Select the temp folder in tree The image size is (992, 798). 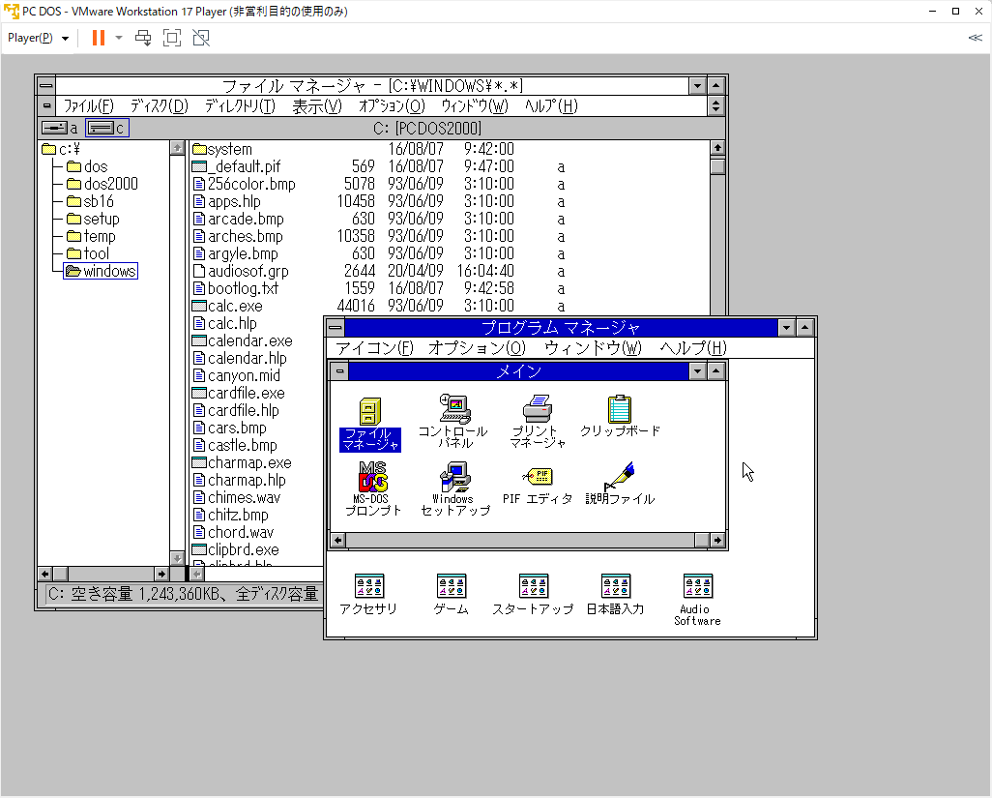91,236
